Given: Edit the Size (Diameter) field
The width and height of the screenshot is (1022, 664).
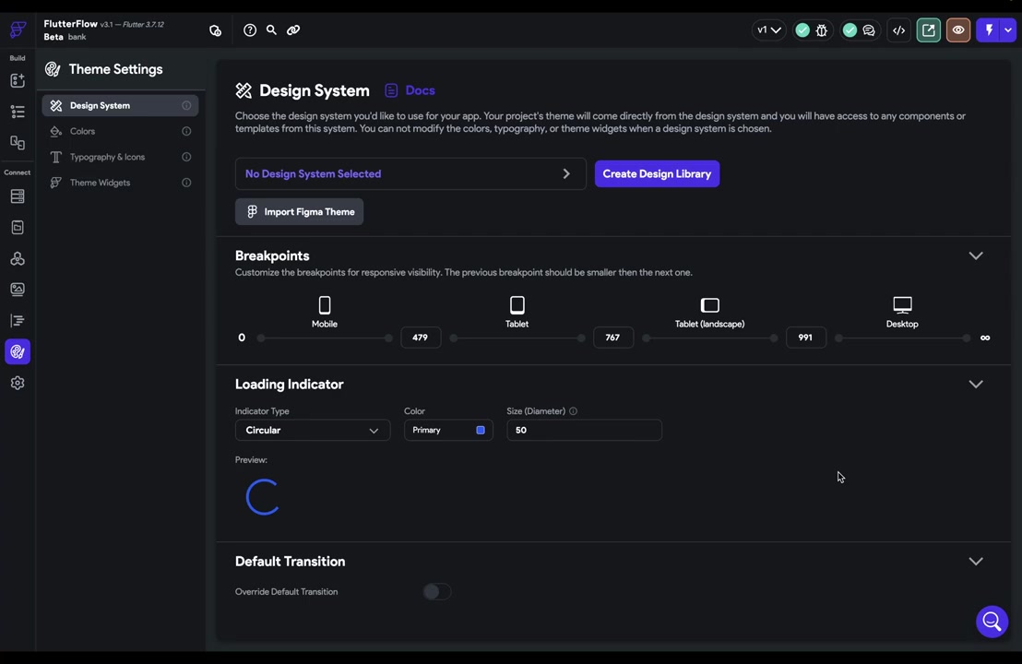Looking at the screenshot, I should click(x=584, y=430).
